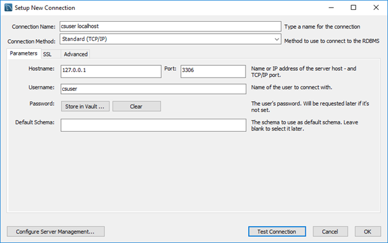
Task: Click Store in Vault button
Action: tap(85, 106)
